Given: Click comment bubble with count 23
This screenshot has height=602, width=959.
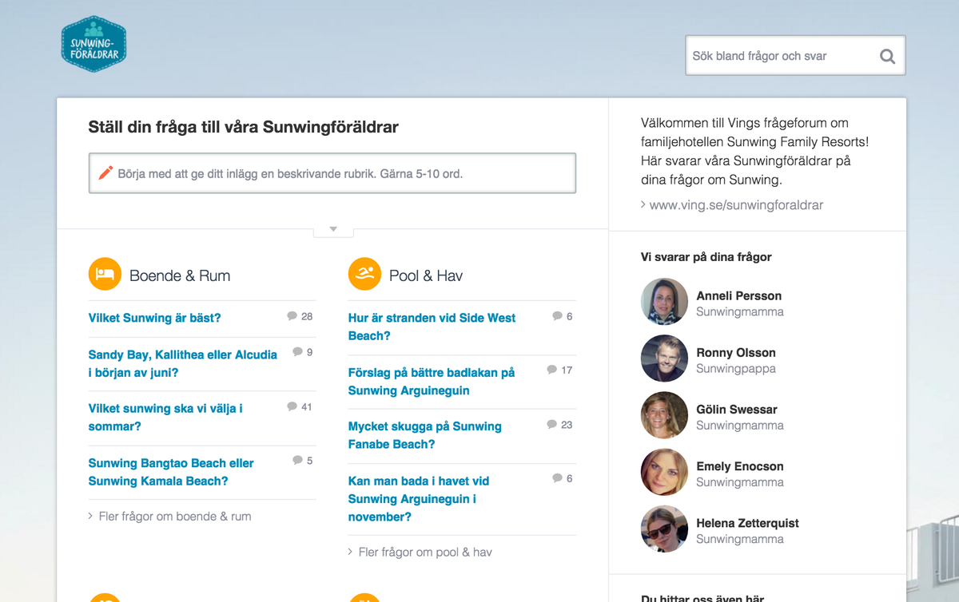Looking at the screenshot, I should click(552, 425).
